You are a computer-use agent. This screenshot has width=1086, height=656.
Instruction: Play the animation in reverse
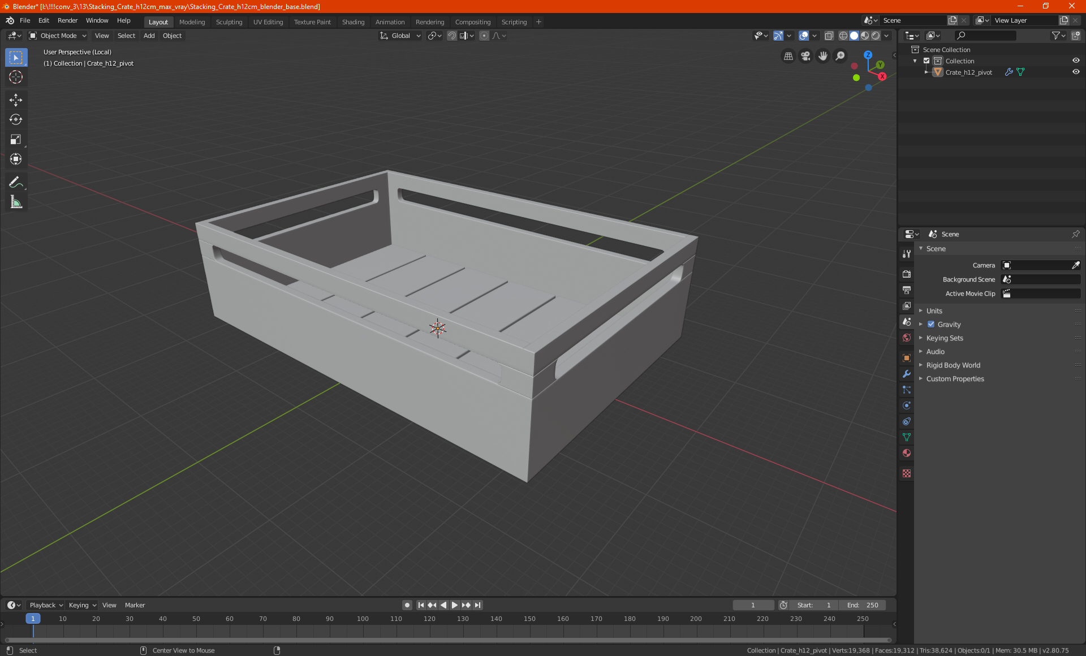443,605
